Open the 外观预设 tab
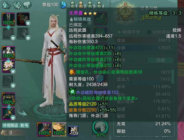 tap(10, 125)
